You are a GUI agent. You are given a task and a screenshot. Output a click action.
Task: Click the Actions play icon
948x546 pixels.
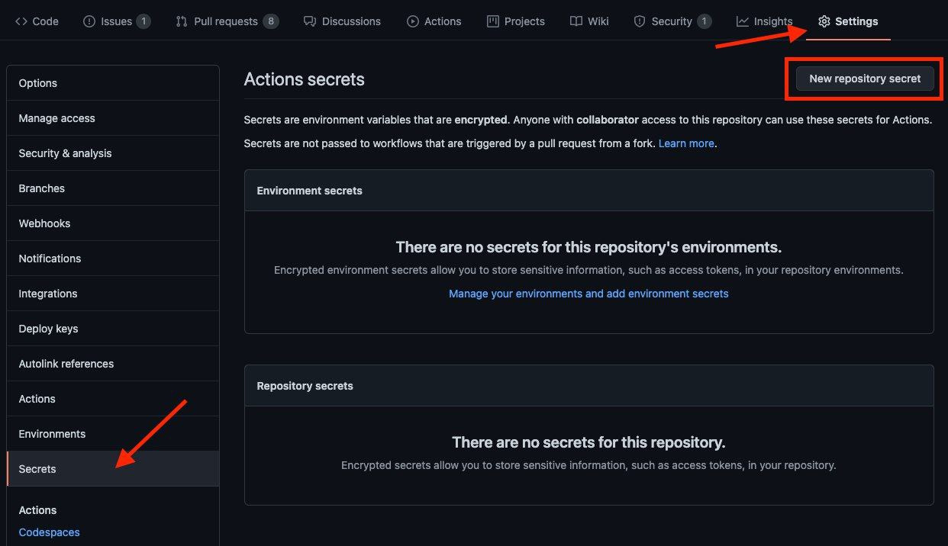pos(413,21)
